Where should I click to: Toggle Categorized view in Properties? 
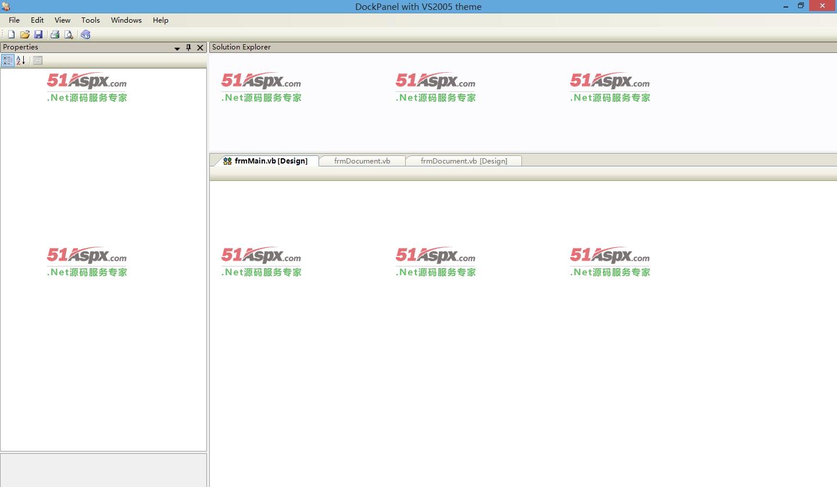(x=8, y=60)
